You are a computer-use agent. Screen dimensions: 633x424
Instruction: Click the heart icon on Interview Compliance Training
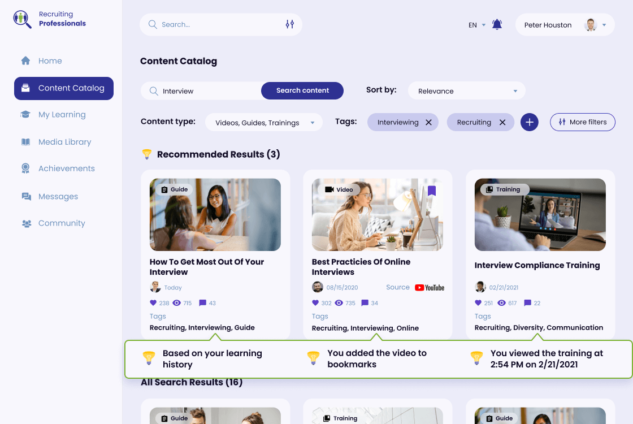[x=478, y=303]
